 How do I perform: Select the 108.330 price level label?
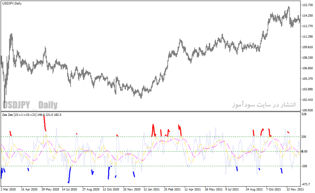click(308, 58)
